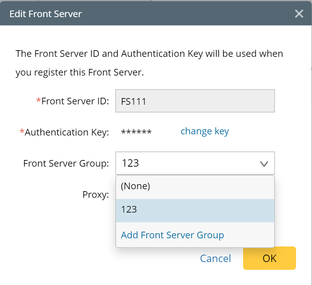Click the Authentication Key label

(x=67, y=132)
